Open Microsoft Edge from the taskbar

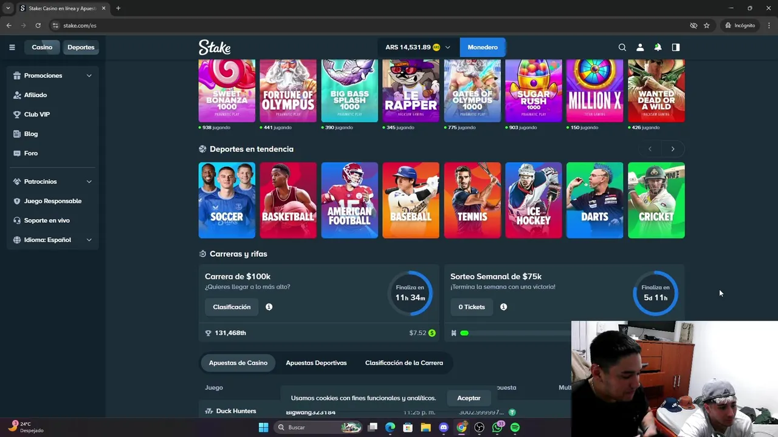point(390,427)
